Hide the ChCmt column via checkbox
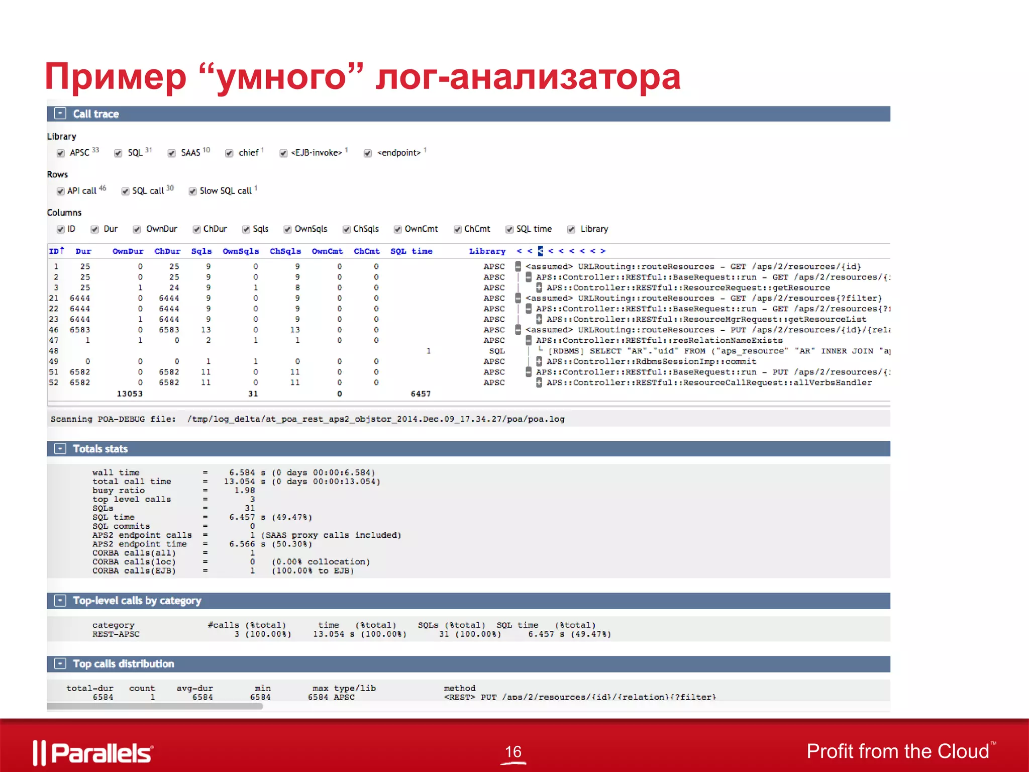The image size is (1029, 772). click(458, 230)
